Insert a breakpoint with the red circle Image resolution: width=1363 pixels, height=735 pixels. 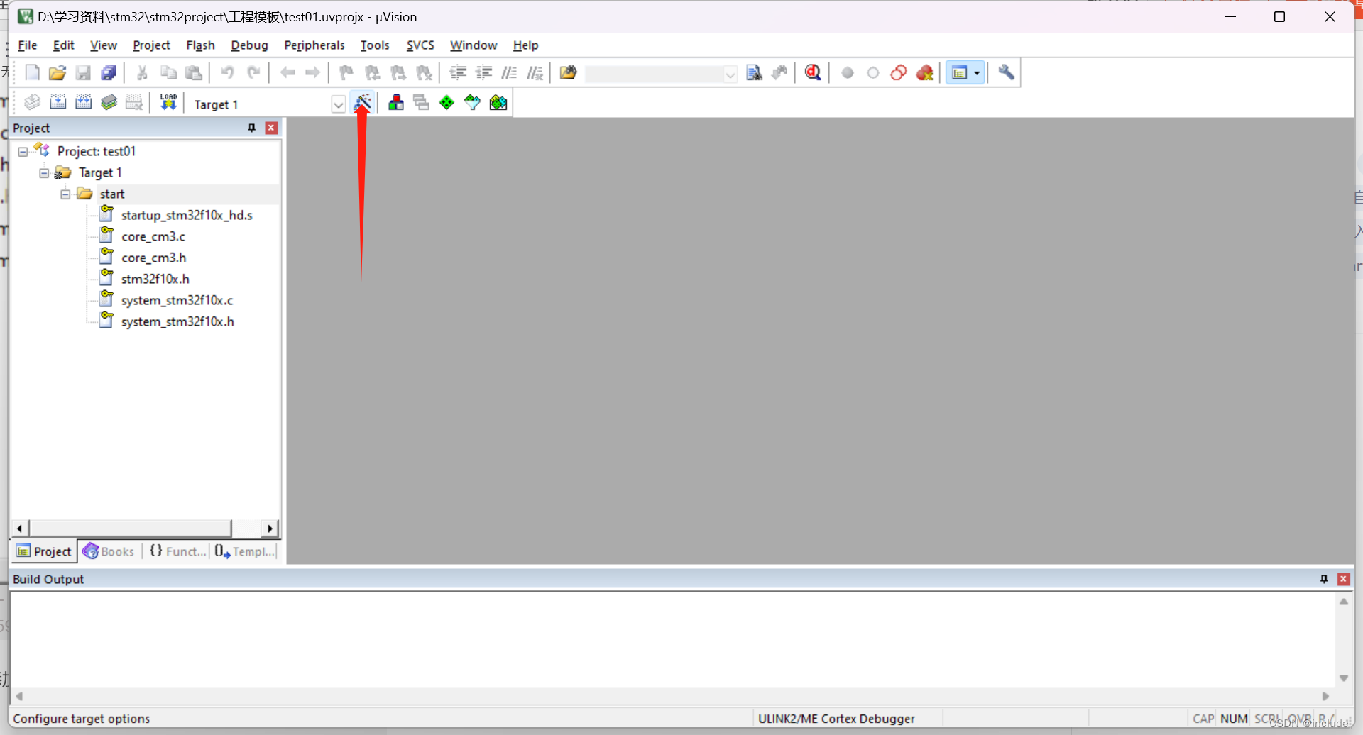[x=847, y=73]
